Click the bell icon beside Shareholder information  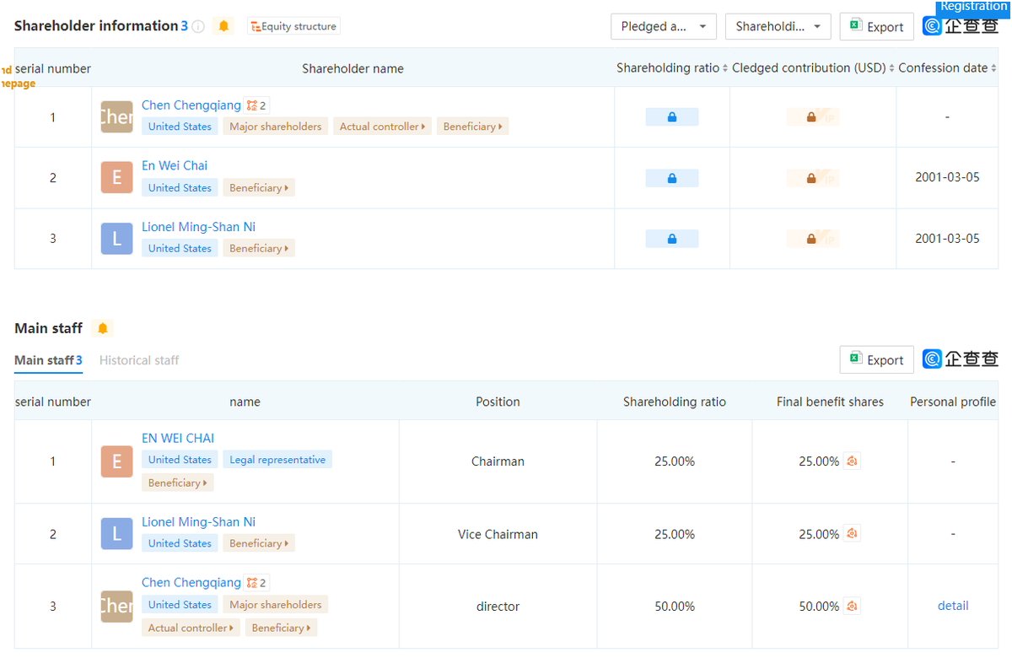pos(223,26)
